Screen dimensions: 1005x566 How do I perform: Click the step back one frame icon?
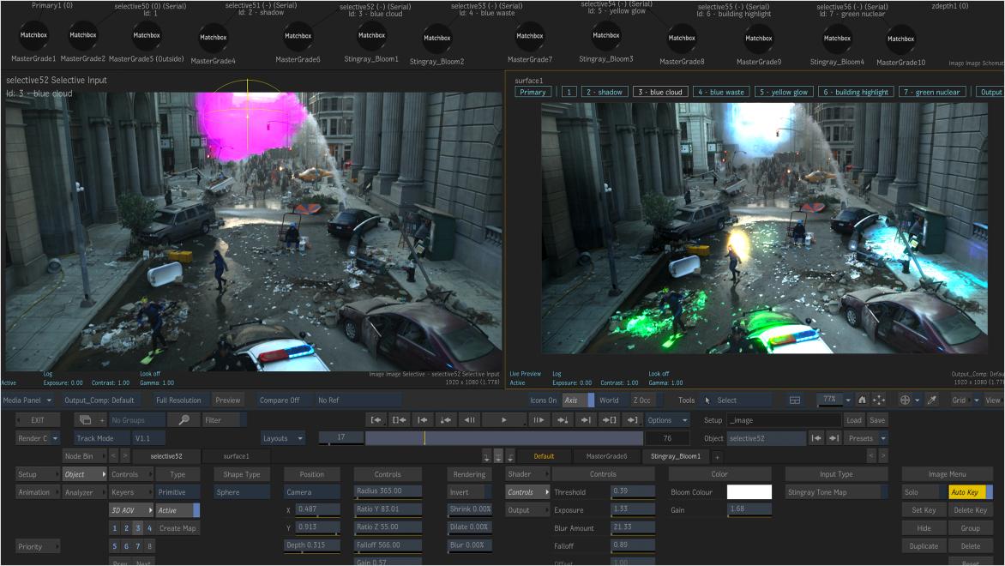point(470,420)
